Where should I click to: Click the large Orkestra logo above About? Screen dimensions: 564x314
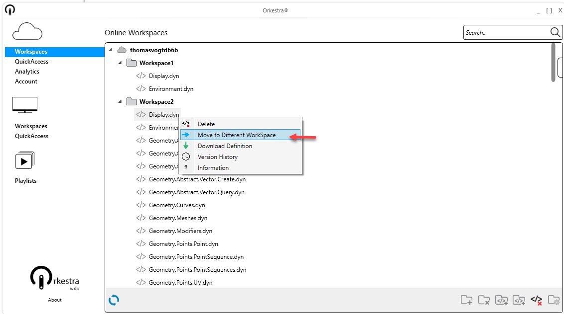[54, 278]
